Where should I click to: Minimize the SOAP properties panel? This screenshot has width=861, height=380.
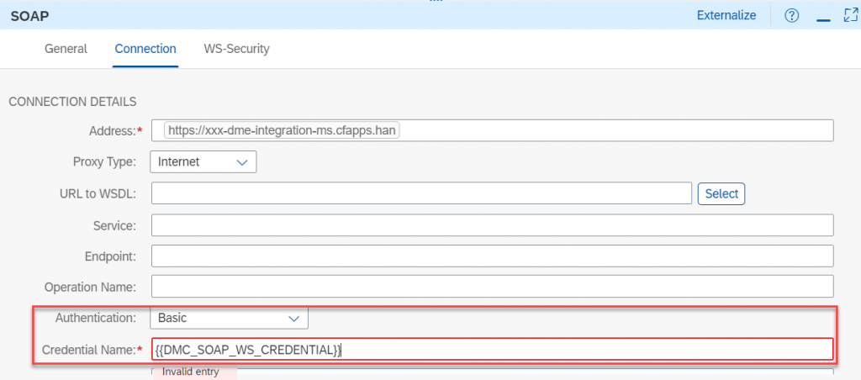(x=823, y=19)
